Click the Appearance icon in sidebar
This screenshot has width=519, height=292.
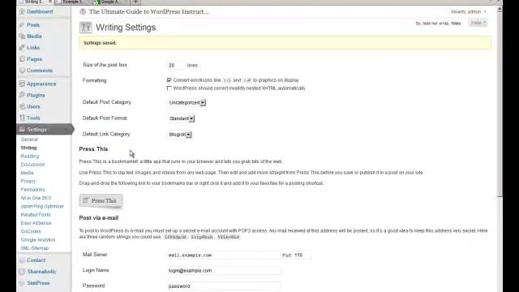click(x=22, y=84)
